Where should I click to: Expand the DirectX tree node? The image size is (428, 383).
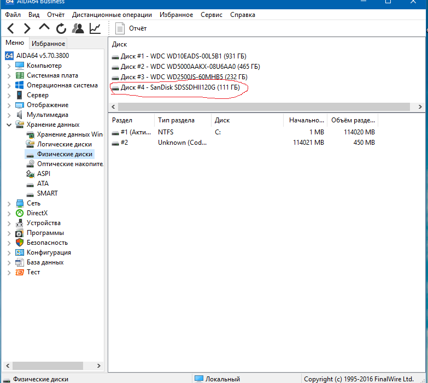click(x=9, y=214)
